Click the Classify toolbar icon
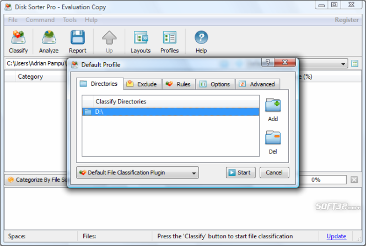Image resolution: width=366 pixels, height=246 pixels. (x=18, y=37)
